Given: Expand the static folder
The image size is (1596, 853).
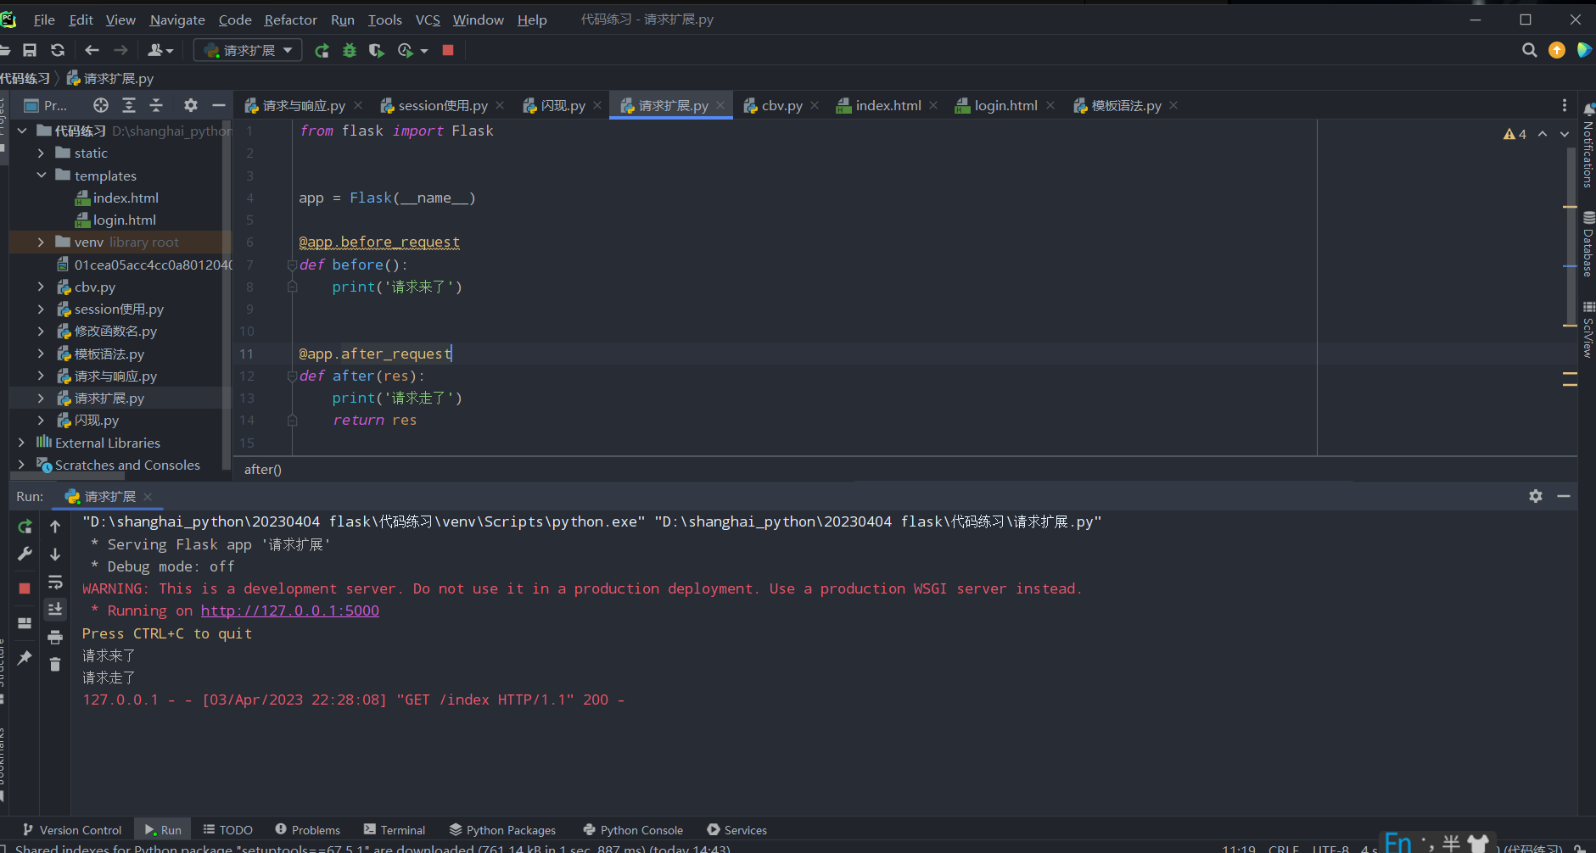Looking at the screenshot, I should tap(41, 153).
